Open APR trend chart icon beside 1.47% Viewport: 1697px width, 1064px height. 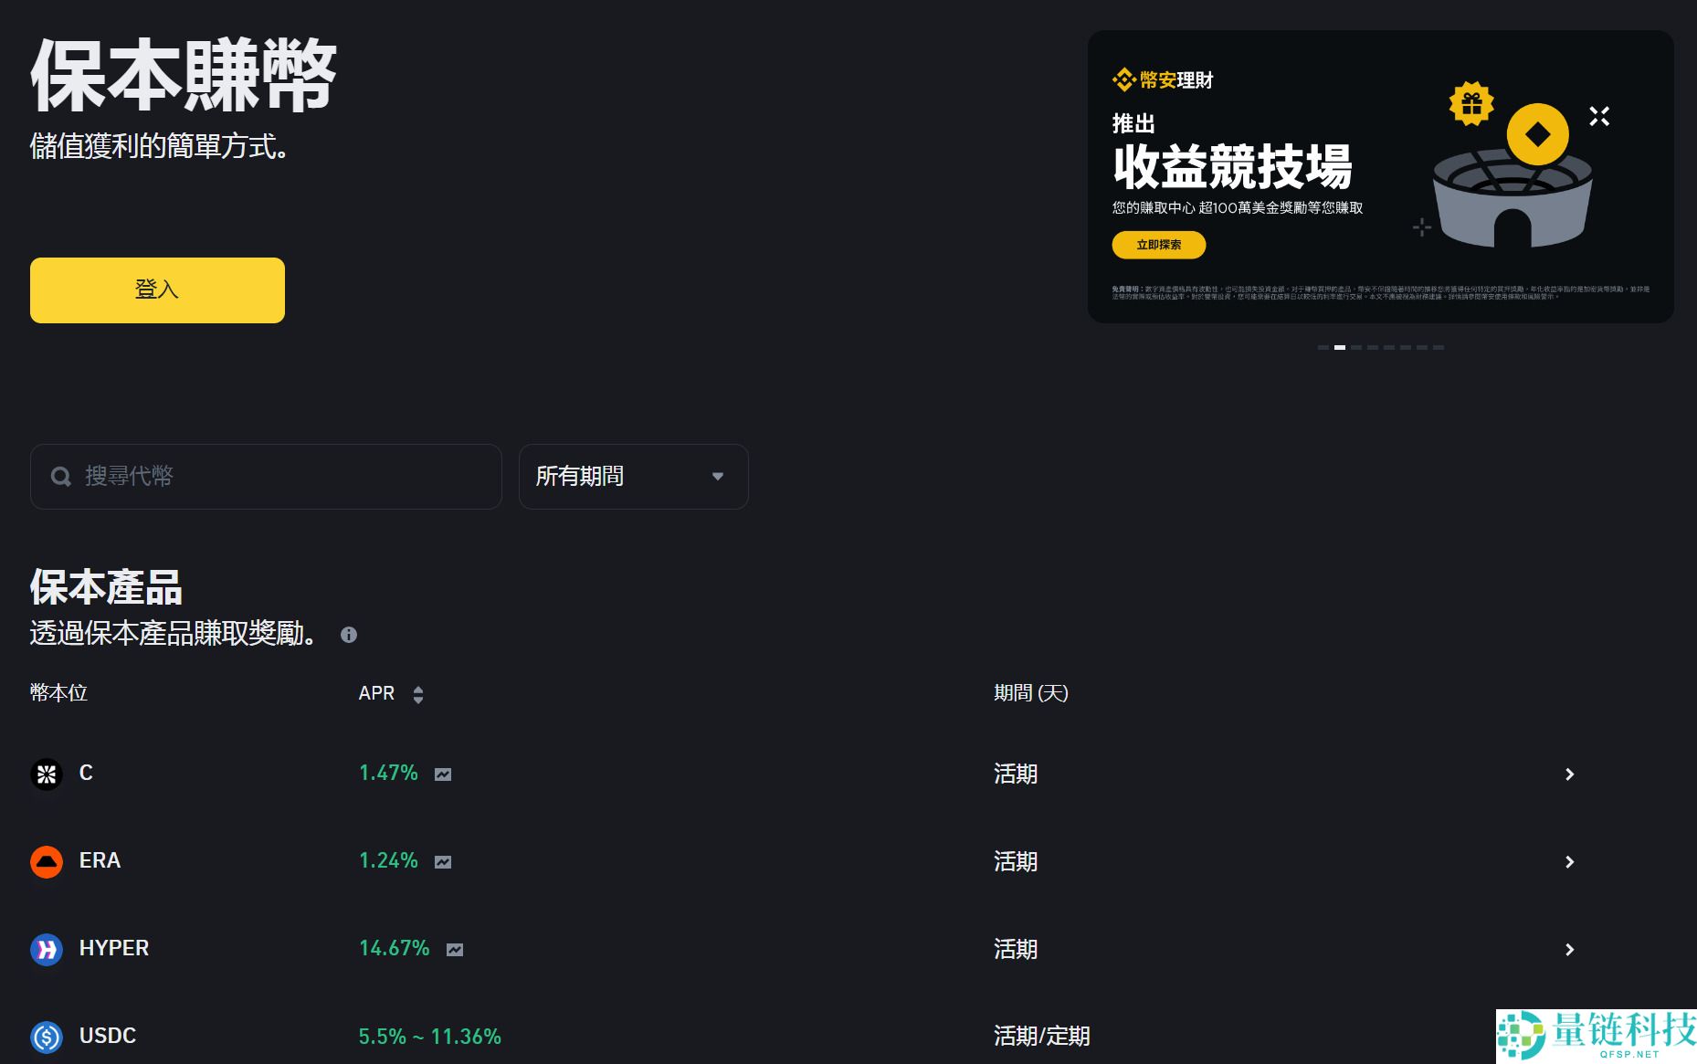click(442, 773)
